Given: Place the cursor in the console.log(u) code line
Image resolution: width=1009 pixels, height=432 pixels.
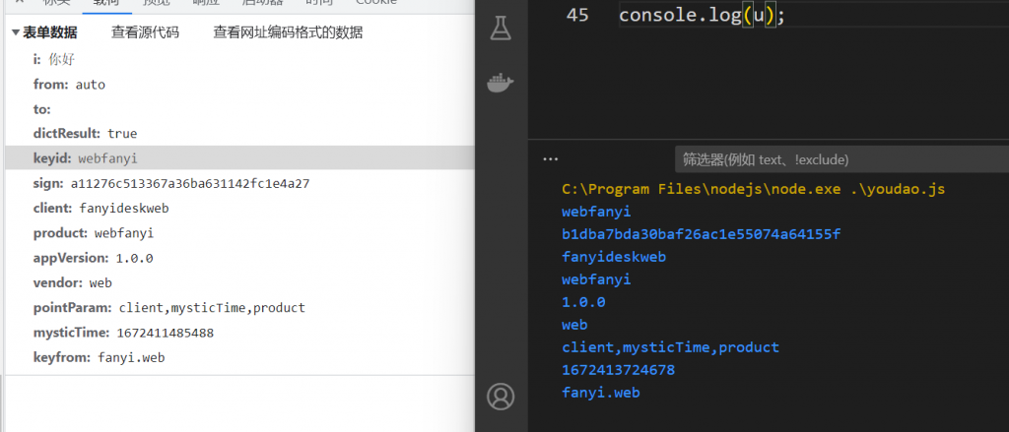Looking at the screenshot, I should tap(702, 15).
